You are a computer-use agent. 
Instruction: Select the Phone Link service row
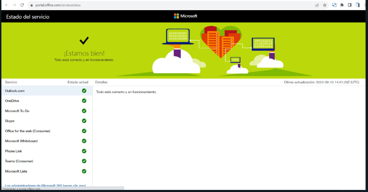(47, 151)
